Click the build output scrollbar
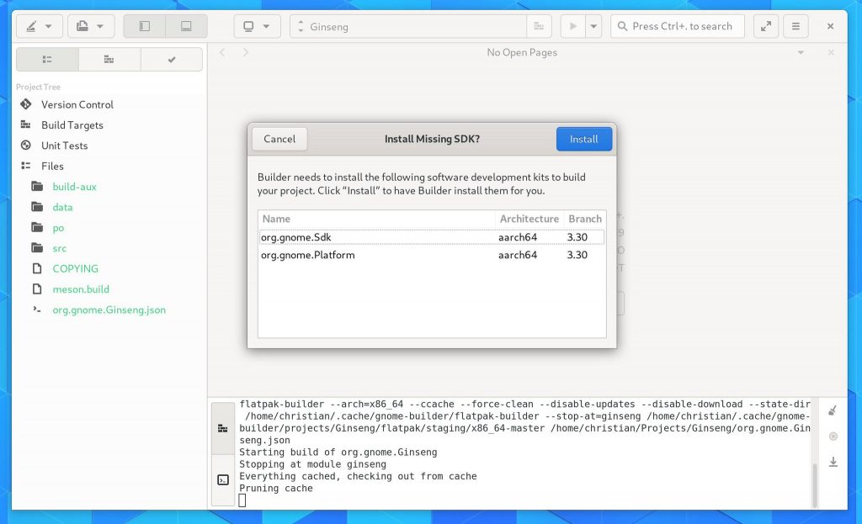Image resolution: width=862 pixels, height=524 pixels. pyautogui.click(x=815, y=485)
